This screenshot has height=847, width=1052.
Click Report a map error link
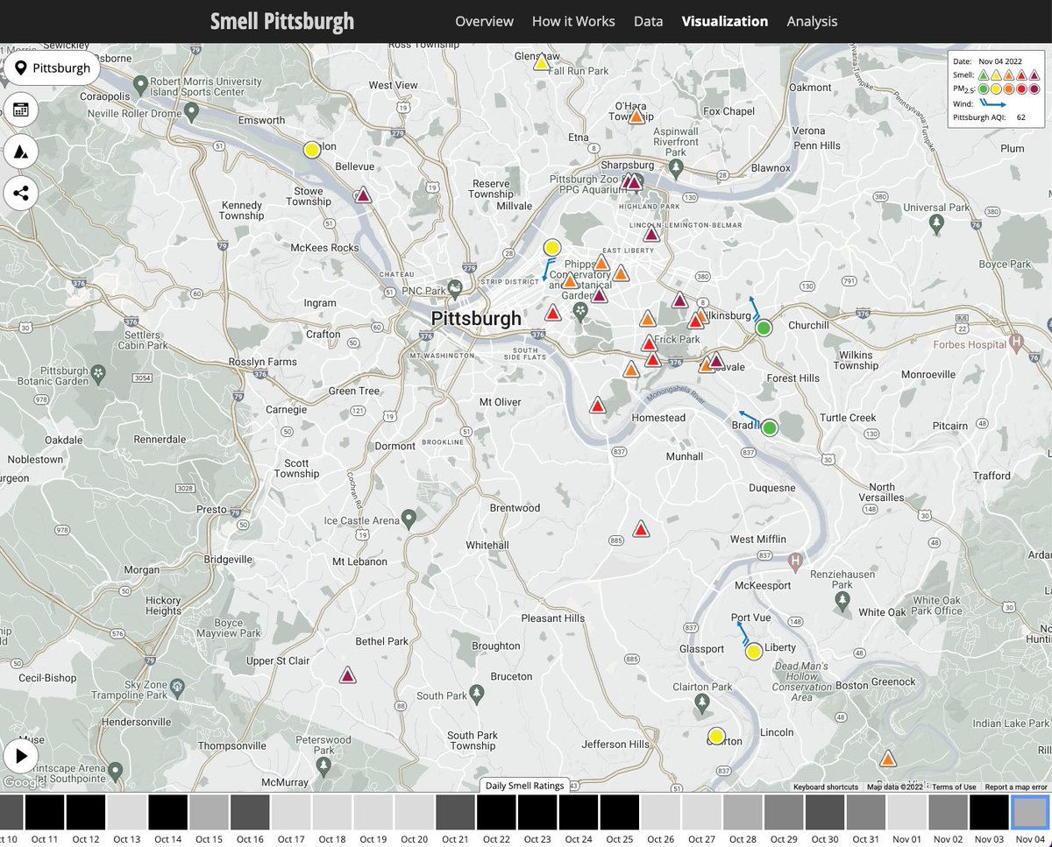pyautogui.click(x=1016, y=787)
